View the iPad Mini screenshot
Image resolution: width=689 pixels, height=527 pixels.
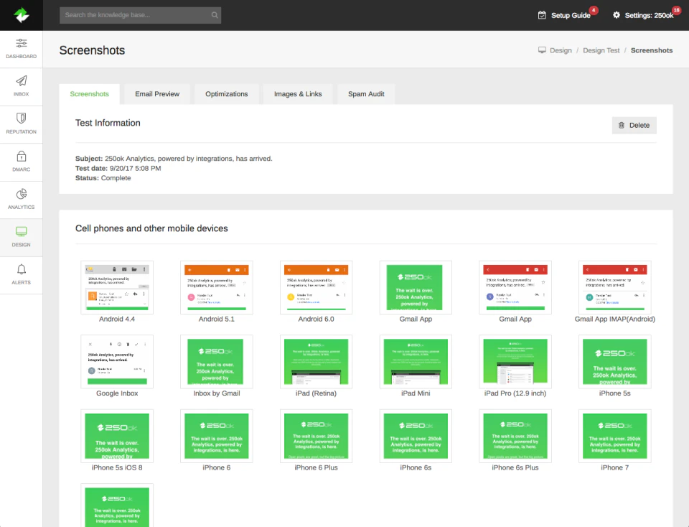(x=416, y=362)
